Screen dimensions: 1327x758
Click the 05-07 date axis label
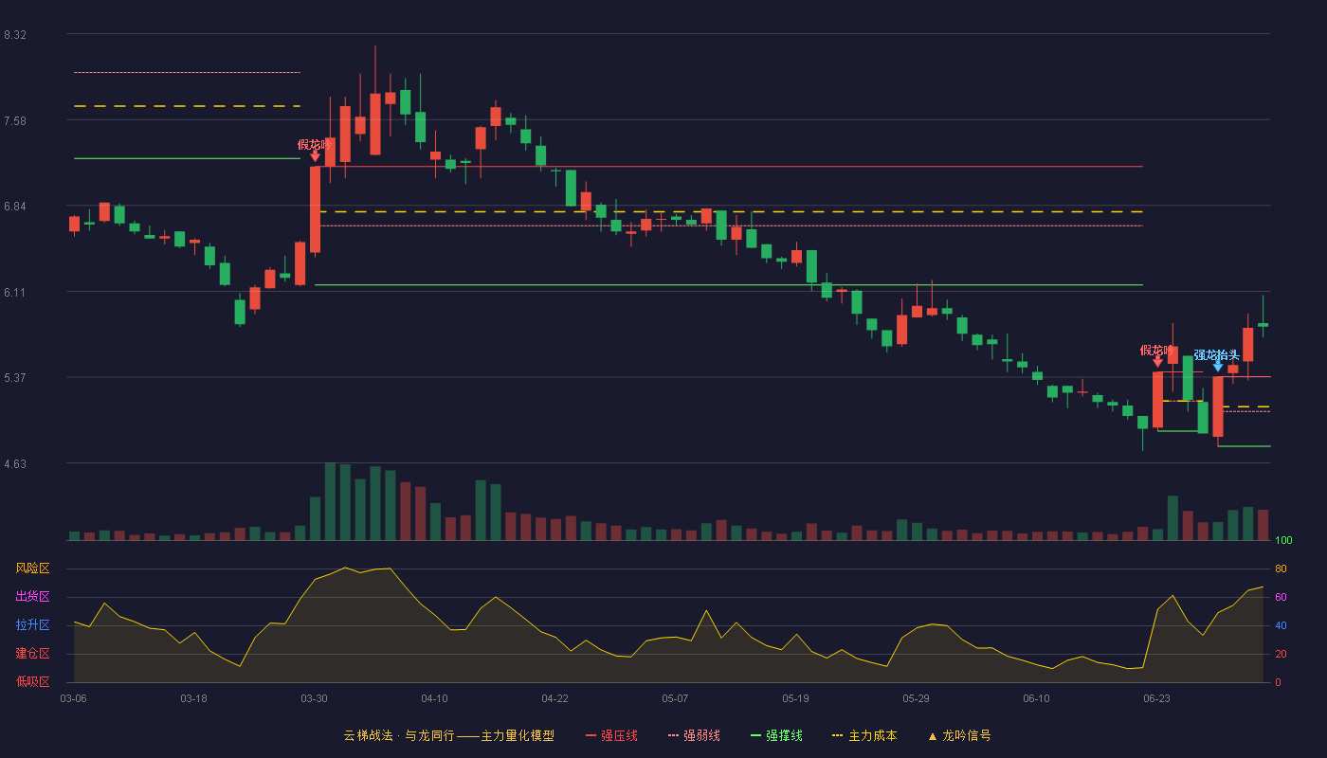pyautogui.click(x=675, y=698)
